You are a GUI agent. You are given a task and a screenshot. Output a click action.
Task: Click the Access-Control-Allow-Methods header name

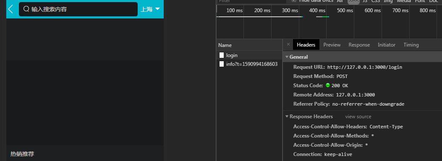click(331, 136)
